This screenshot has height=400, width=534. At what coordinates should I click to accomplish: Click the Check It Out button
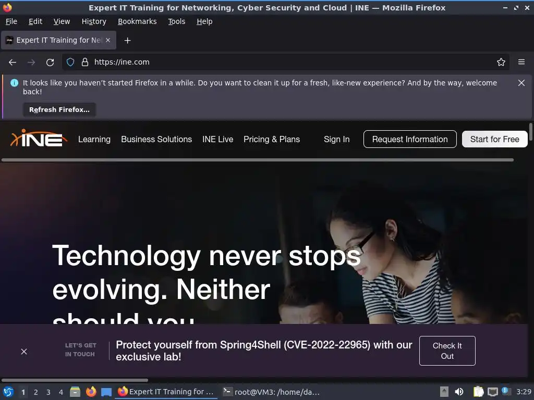click(447, 351)
